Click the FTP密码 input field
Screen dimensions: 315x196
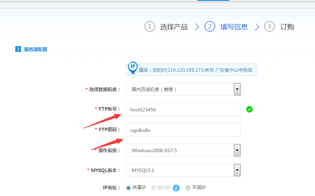point(183,130)
